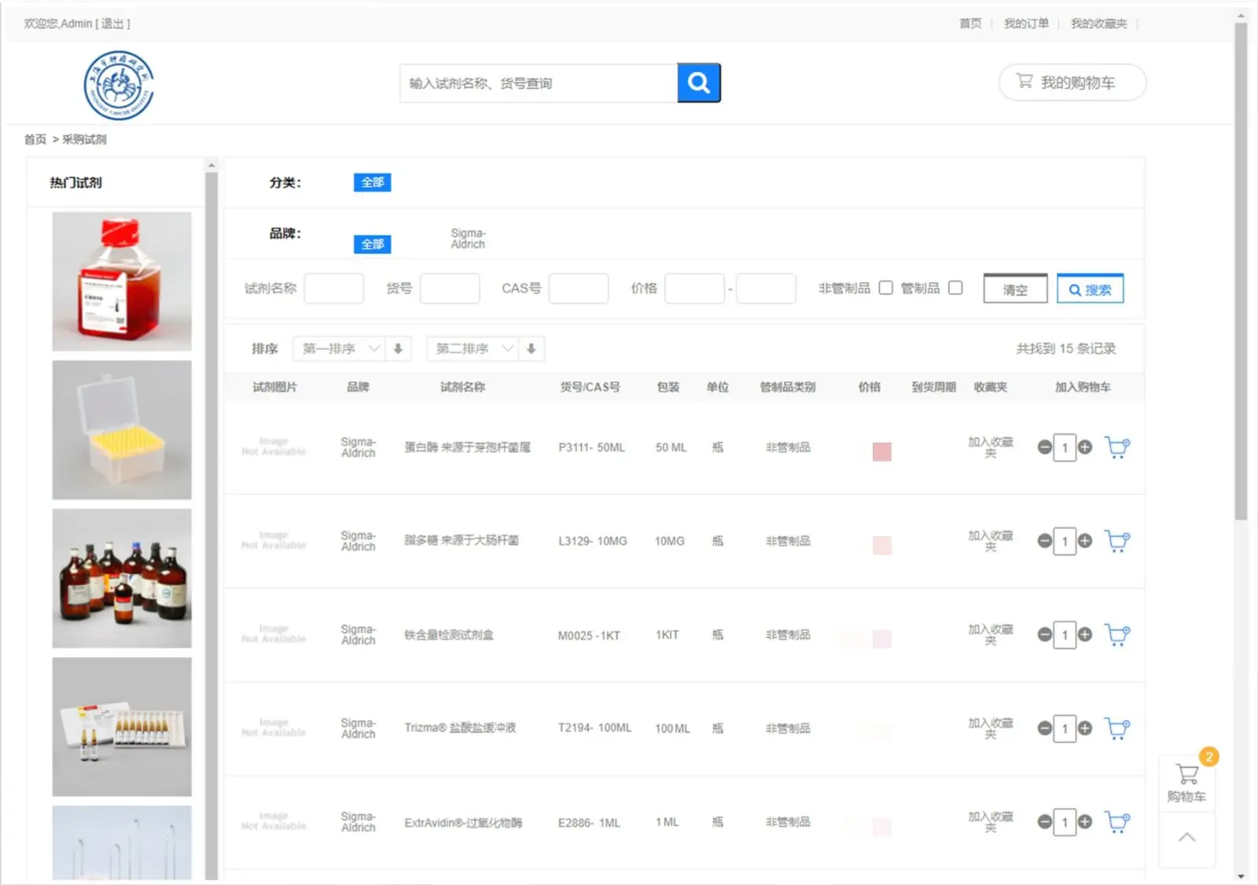Screen dimensions: 1258x885
Task: Add L3129-10MG to shopping cart
Action: (x=1116, y=541)
